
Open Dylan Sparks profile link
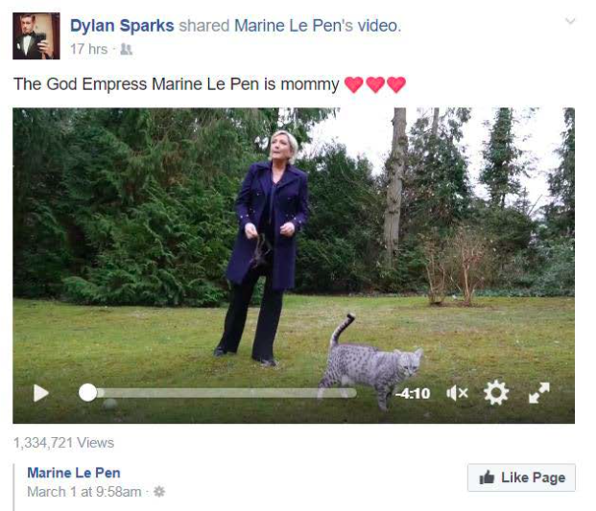pyautogui.click(x=122, y=26)
